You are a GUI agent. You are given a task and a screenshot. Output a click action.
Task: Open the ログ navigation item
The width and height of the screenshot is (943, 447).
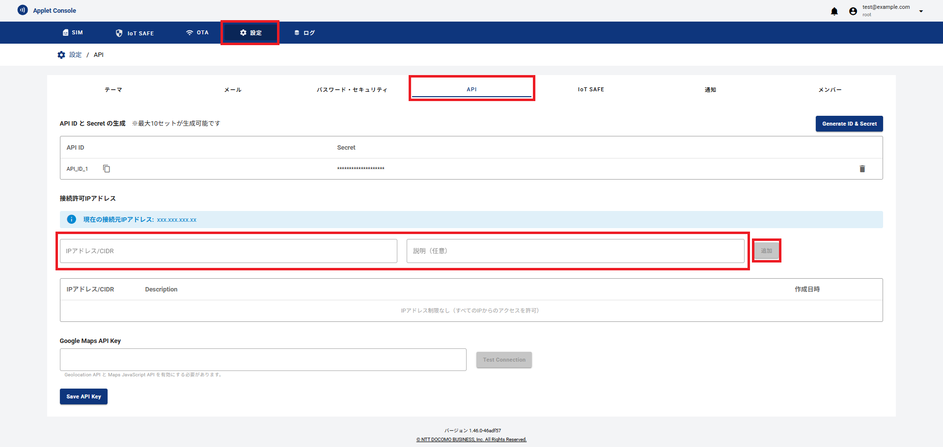[304, 33]
